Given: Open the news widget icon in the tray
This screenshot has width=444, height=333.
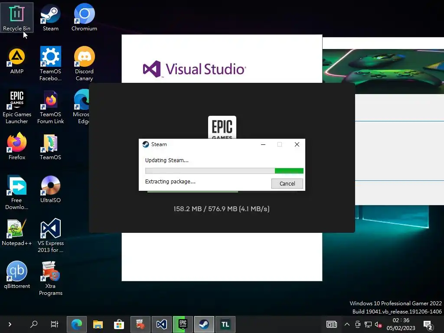Looking at the screenshot, I should [x=332, y=324].
